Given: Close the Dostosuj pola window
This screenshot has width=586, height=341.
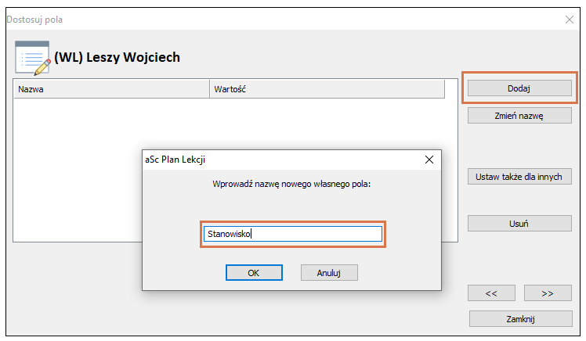Looking at the screenshot, I should click(570, 20).
